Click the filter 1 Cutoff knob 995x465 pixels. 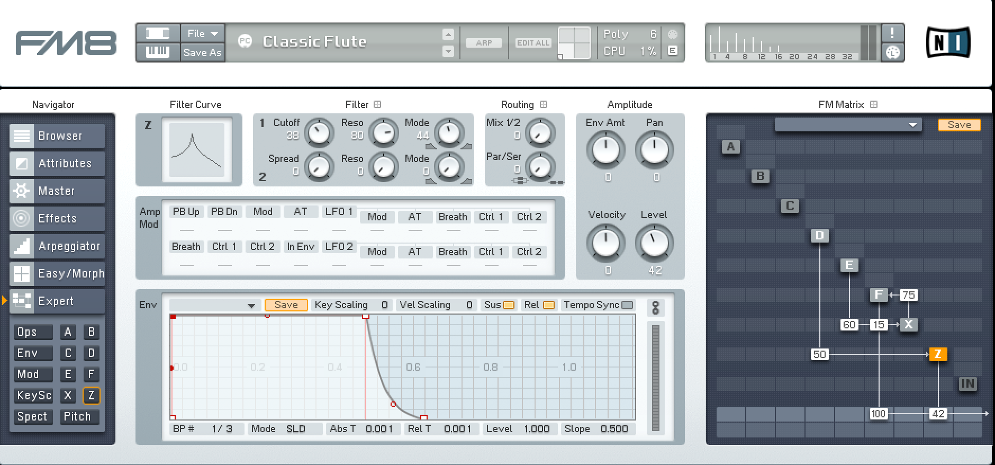point(319,132)
